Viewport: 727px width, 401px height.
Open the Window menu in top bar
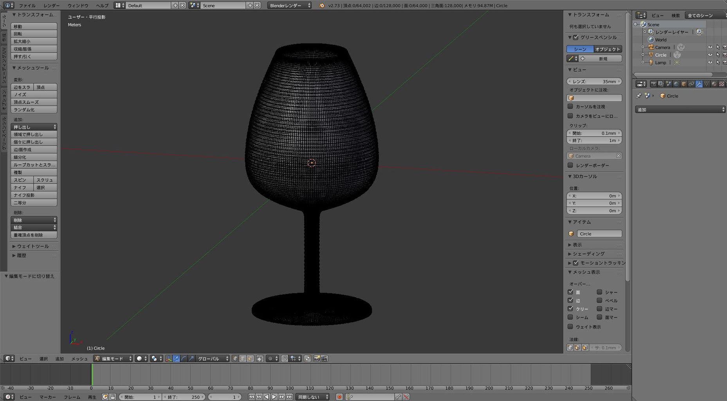[78, 5]
